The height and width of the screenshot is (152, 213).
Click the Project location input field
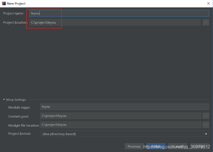pyautogui.click(x=115, y=22)
